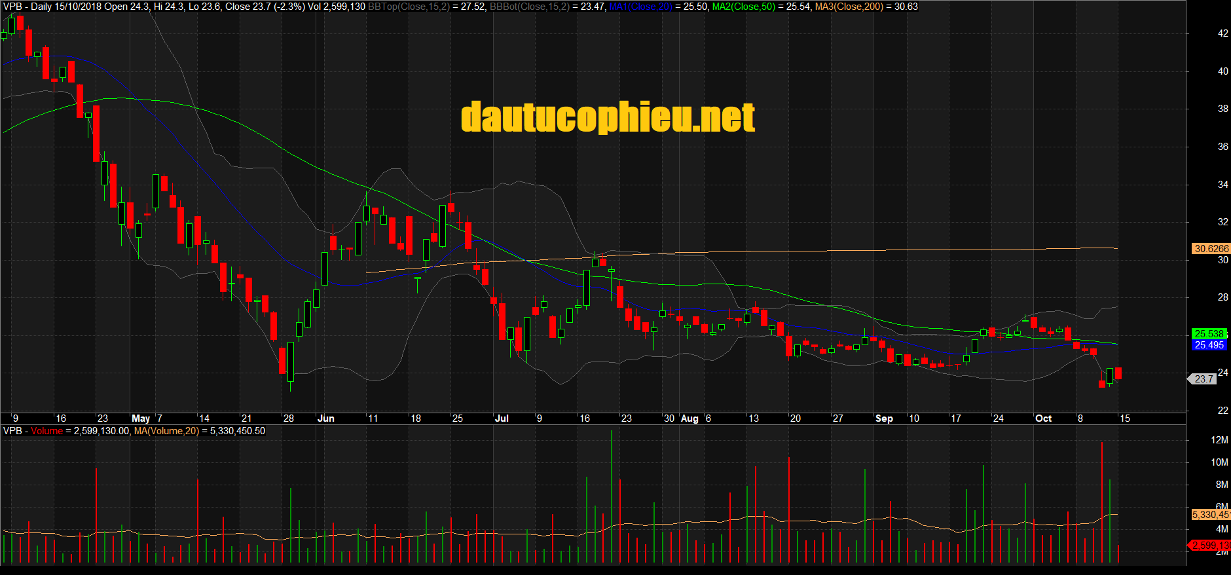Click the Sep month marker on time axis
Screen dimensions: 1231x575
(884, 418)
